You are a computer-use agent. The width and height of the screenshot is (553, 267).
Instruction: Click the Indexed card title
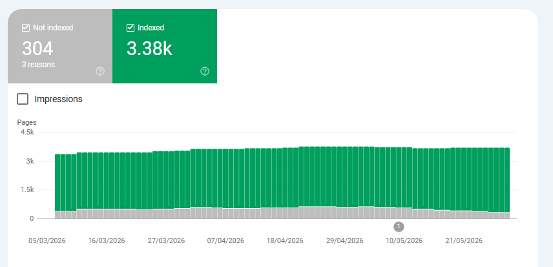pyautogui.click(x=151, y=28)
